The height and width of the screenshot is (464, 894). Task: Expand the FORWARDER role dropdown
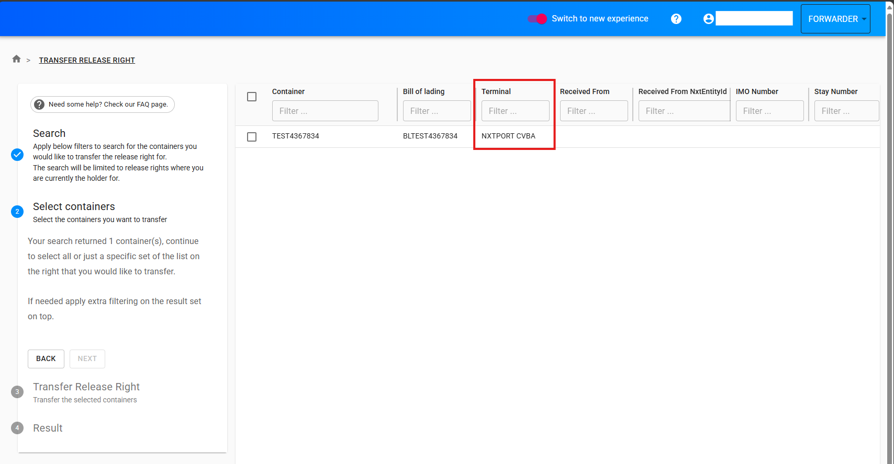pos(835,19)
